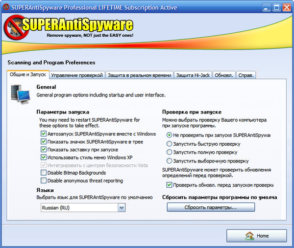
Task: Toggle Проверить обновл. перед запуском проверки checkbox
Action: tap(170, 185)
